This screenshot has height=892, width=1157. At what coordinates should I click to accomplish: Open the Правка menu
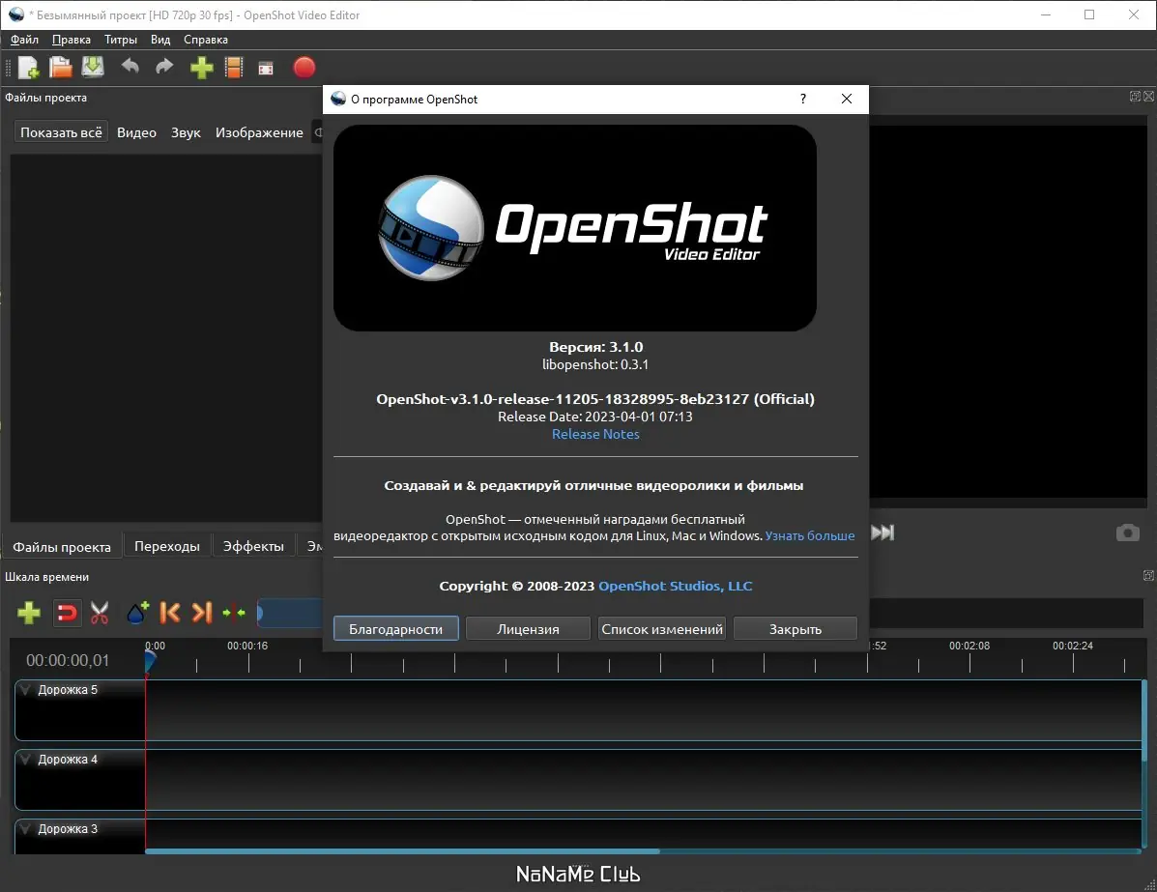tap(72, 40)
